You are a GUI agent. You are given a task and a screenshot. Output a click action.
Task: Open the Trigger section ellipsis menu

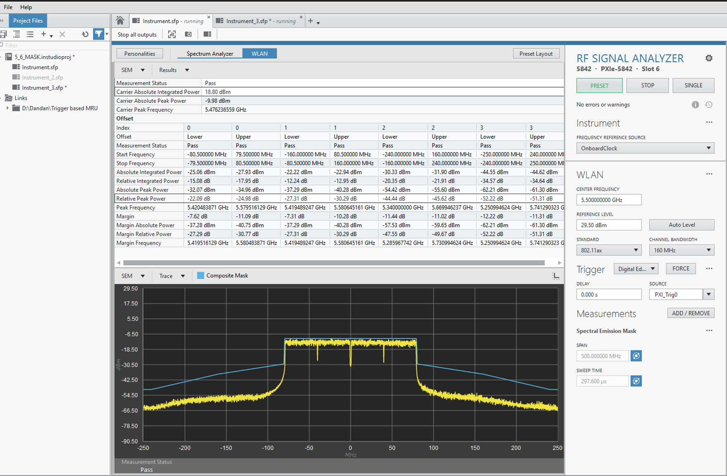coord(709,268)
